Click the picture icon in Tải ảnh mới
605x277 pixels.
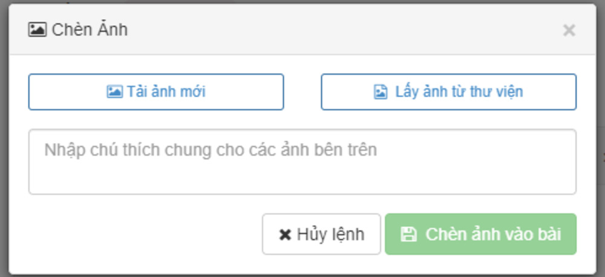pyautogui.click(x=114, y=92)
